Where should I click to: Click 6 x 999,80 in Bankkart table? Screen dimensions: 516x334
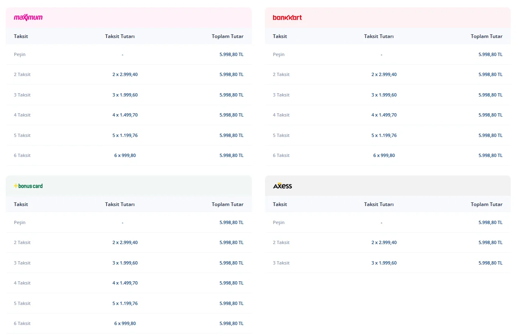coord(384,155)
